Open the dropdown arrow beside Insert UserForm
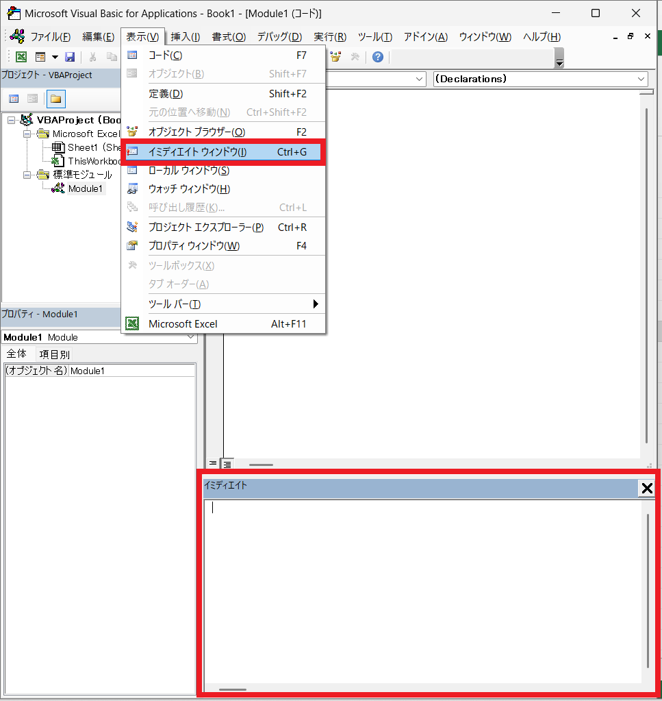Viewport: 662px width, 701px height. pyautogui.click(x=55, y=57)
